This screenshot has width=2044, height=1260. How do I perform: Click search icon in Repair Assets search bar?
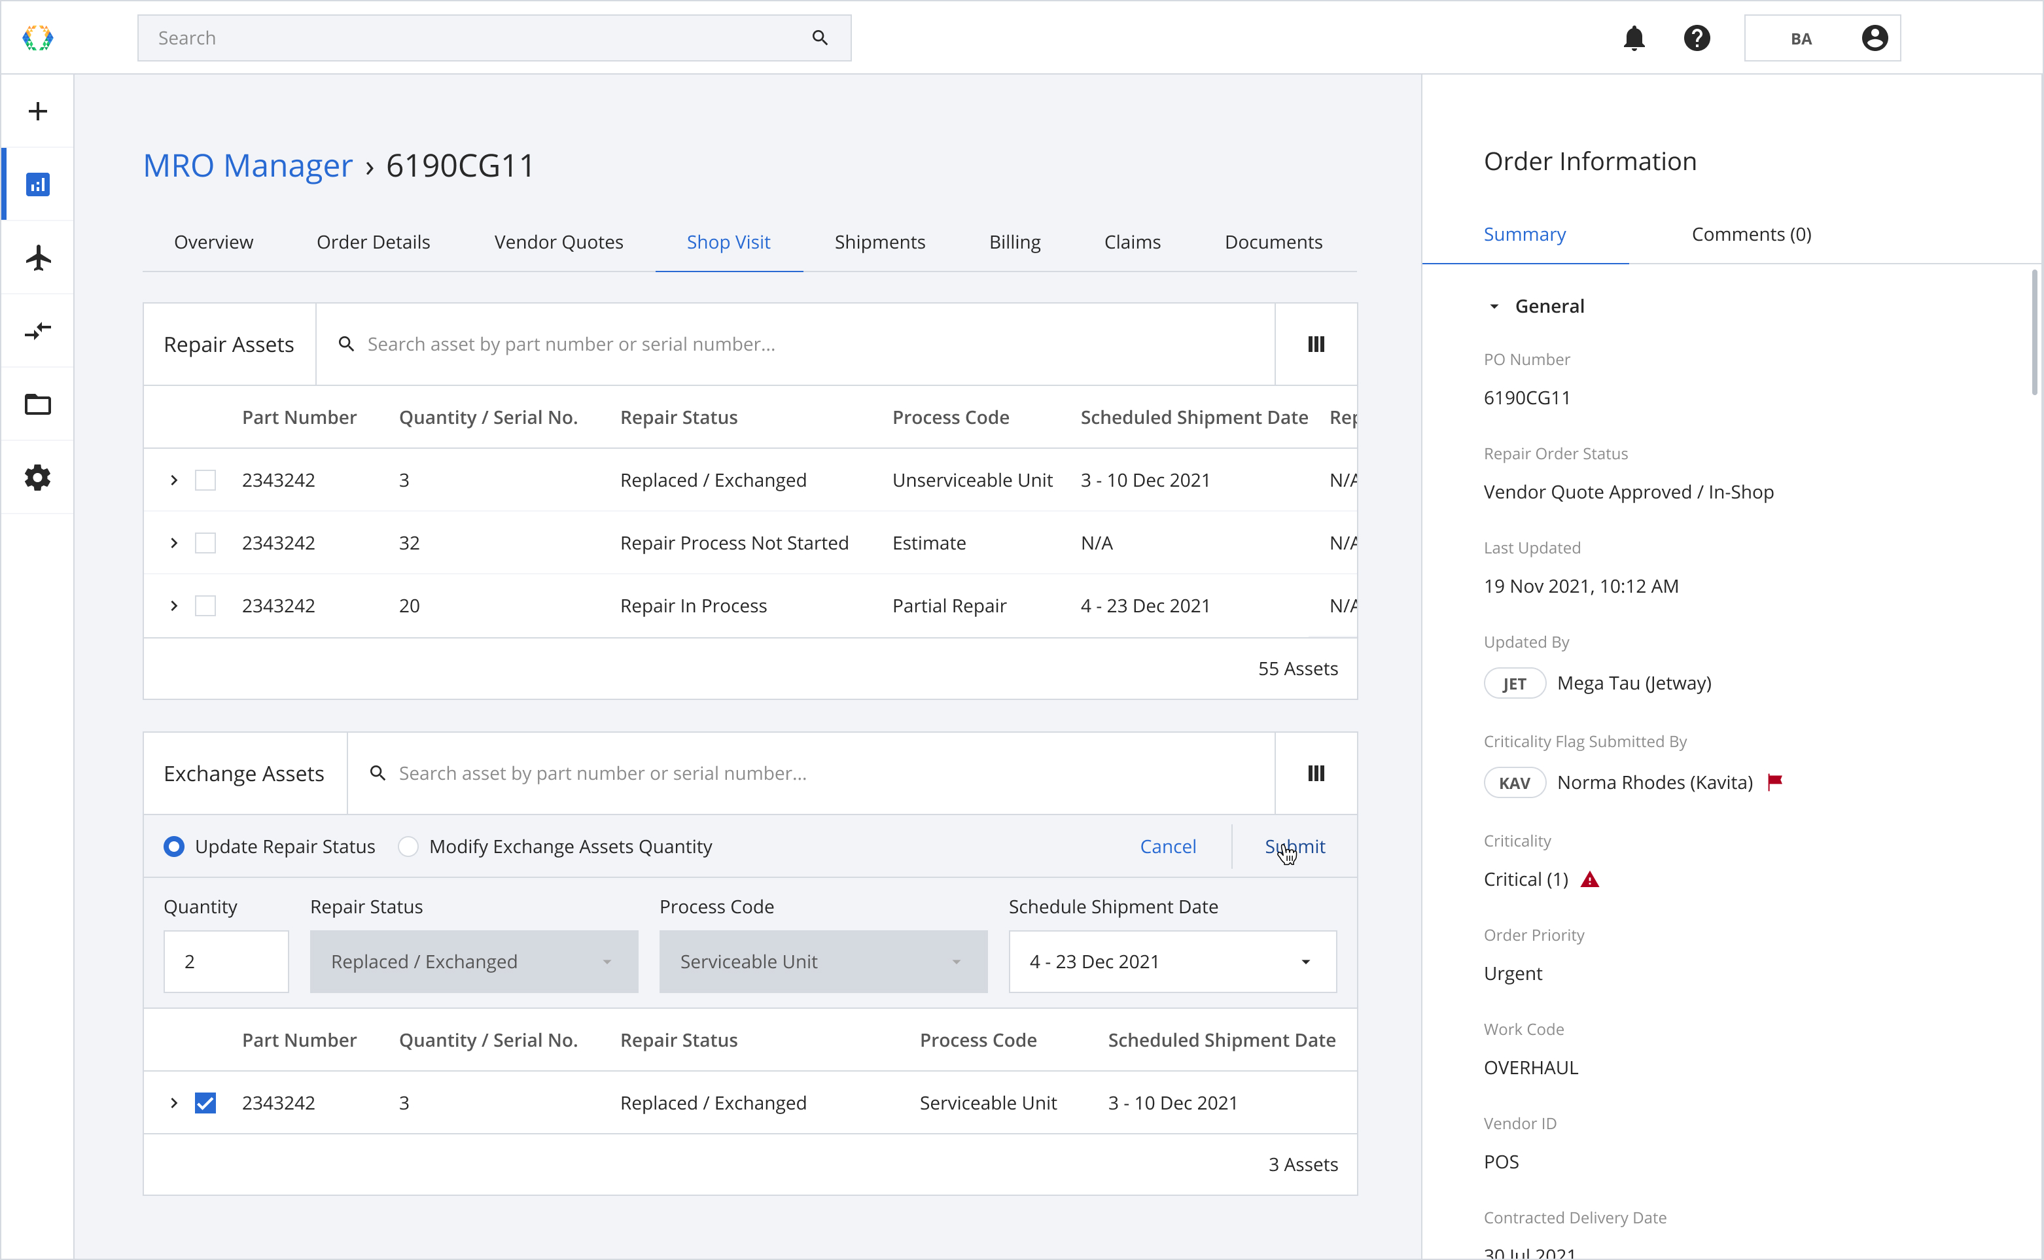pos(346,344)
